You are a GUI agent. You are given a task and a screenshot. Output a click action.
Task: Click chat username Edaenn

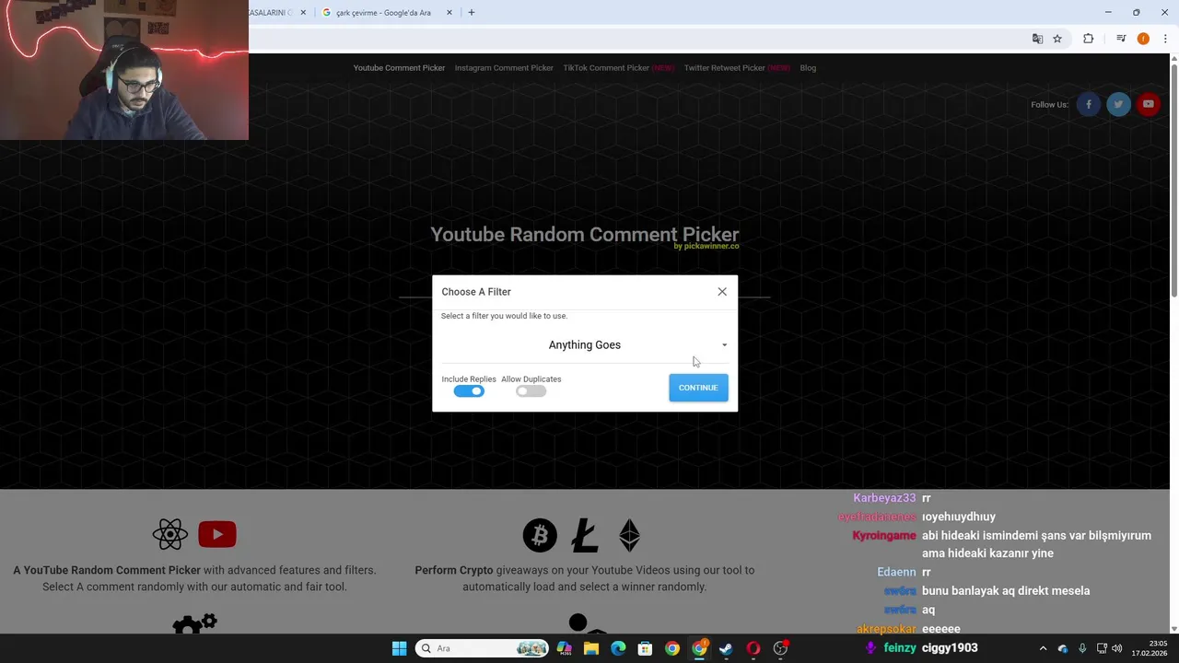(896, 572)
